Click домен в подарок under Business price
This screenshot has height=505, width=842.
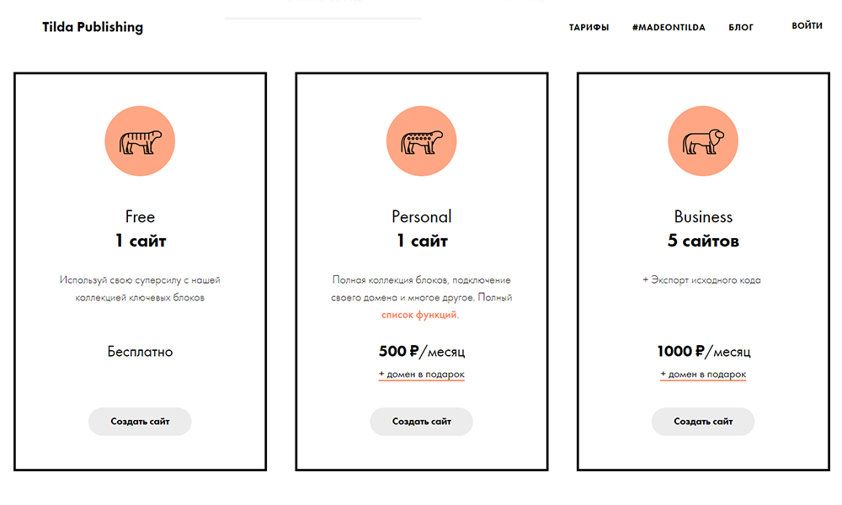[703, 375]
